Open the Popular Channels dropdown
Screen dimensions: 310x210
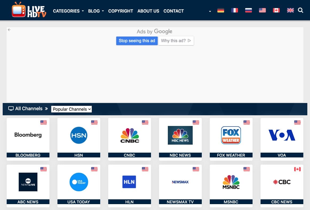(71, 109)
